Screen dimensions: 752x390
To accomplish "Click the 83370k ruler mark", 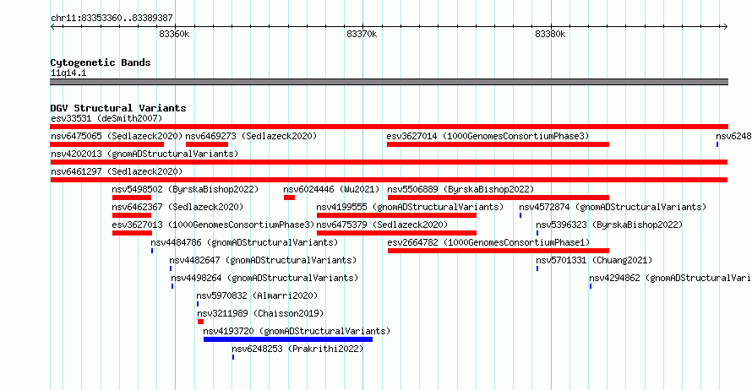I will pyautogui.click(x=362, y=34).
